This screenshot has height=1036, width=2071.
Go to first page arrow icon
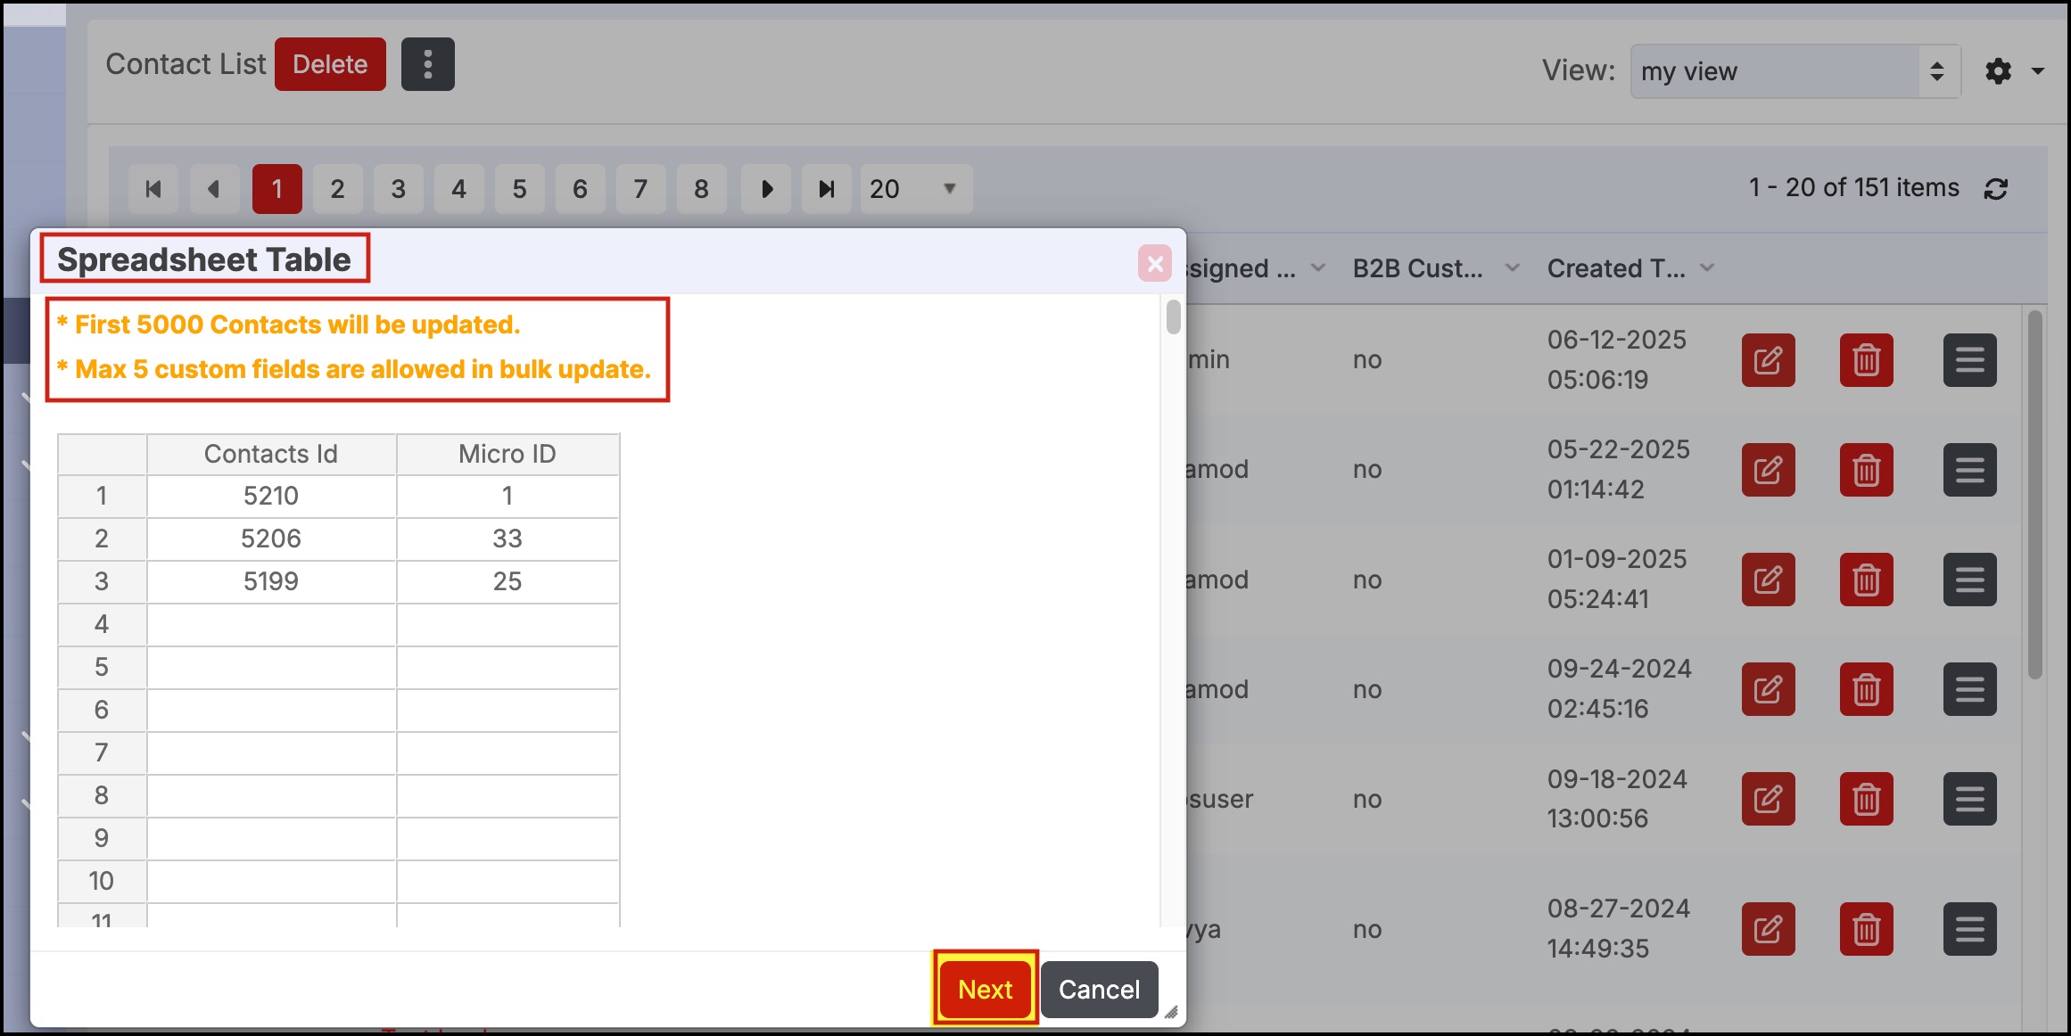153,189
